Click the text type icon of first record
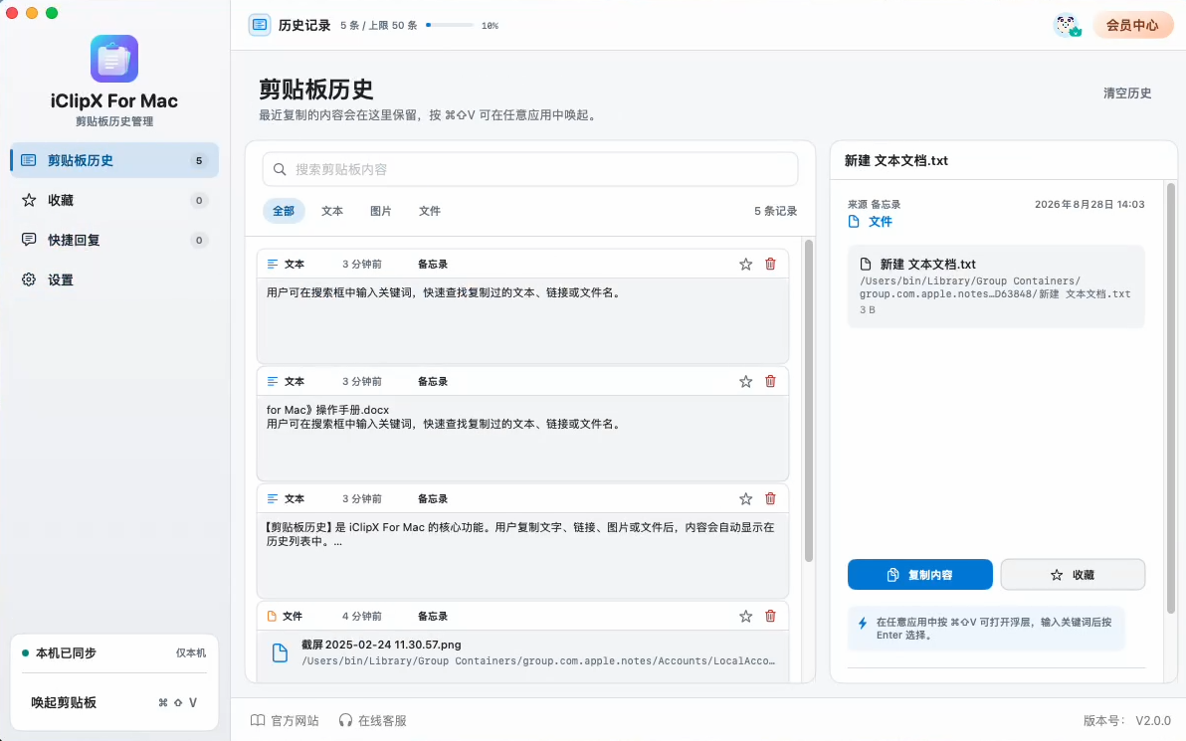This screenshot has width=1186, height=741. [x=273, y=264]
